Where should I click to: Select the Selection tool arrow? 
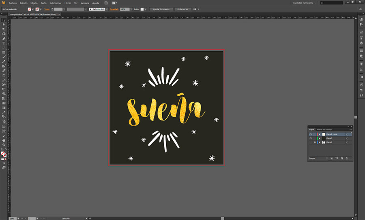point(4,20)
